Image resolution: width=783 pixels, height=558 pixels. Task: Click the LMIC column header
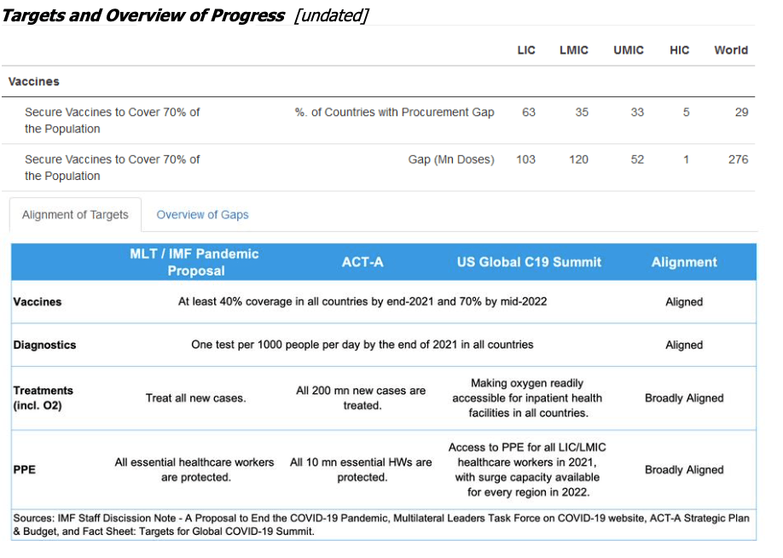click(573, 50)
